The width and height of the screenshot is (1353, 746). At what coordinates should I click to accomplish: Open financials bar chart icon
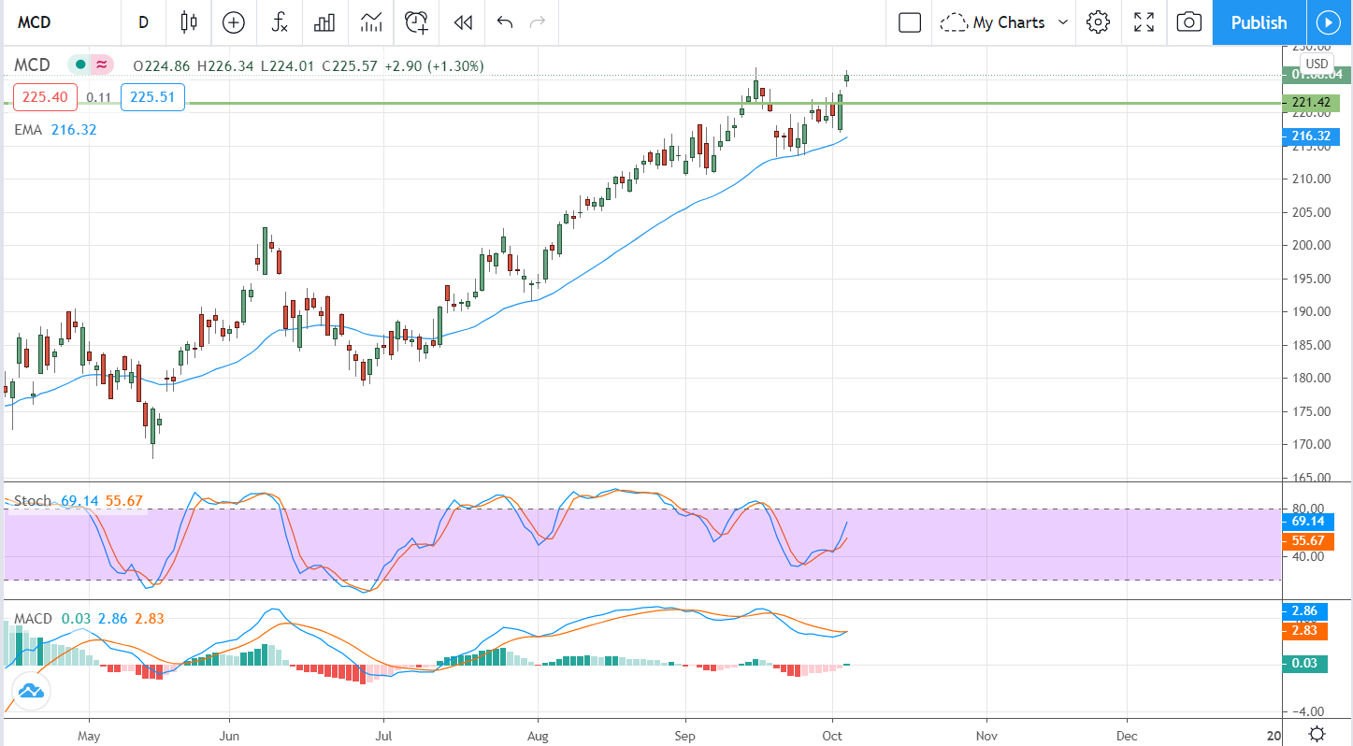pos(324,22)
